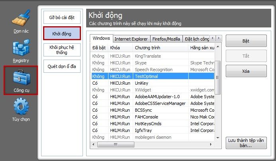Click the Bật button
The width and height of the screenshot is (276, 161).
246,41
